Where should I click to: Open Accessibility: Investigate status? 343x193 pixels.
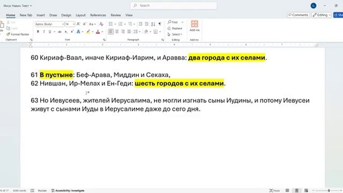pyautogui.click(x=68, y=191)
